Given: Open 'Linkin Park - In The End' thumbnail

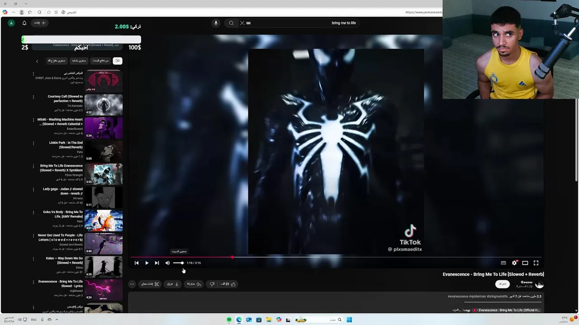Looking at the screenshot, I should click(x=104, y=150).
